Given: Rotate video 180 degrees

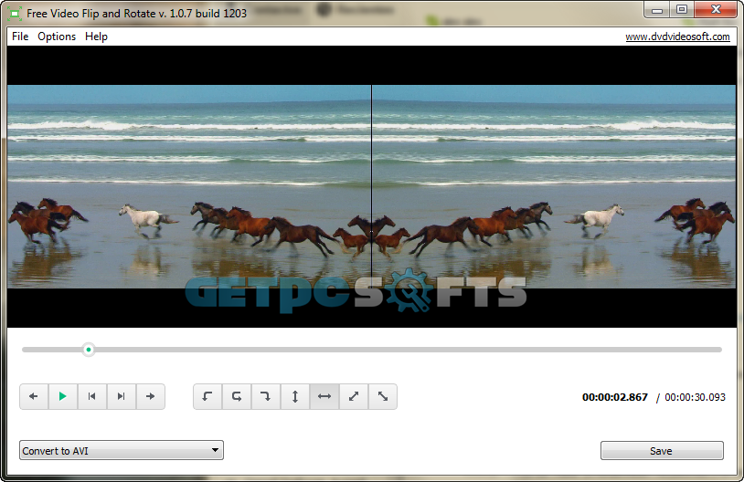Looking at the screenshot, I should (237, 396).
